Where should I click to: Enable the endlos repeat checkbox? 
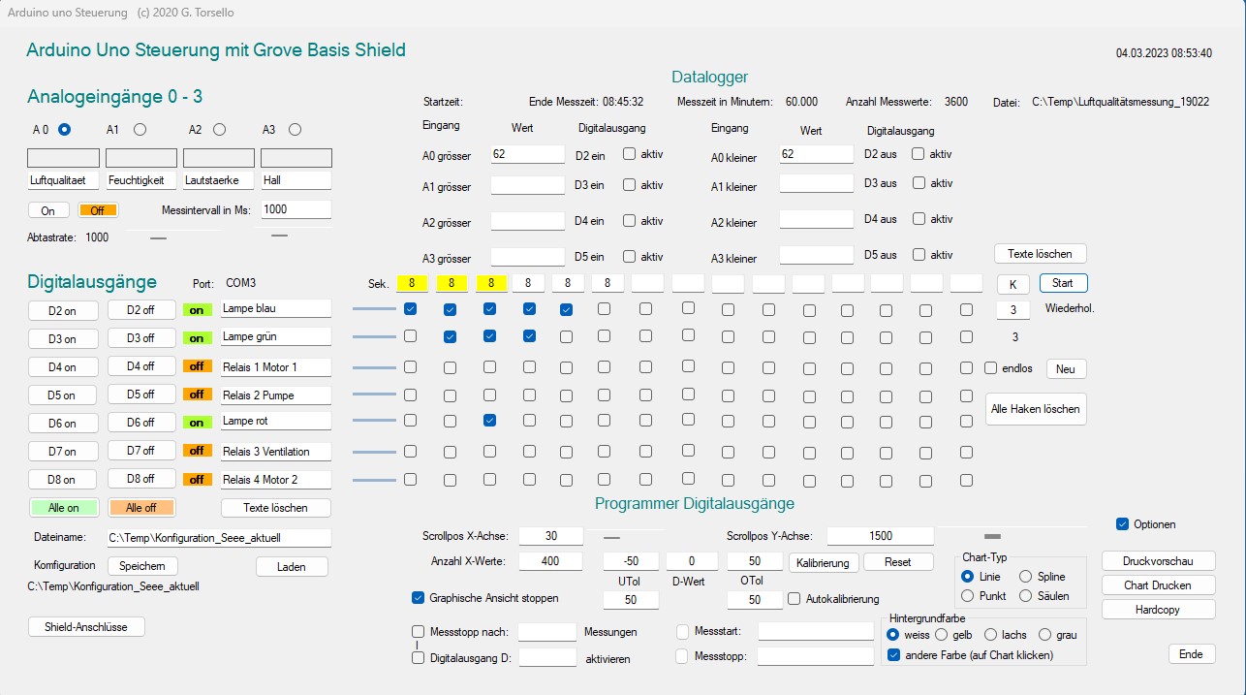pyautogui.click(x=990, y=368)
